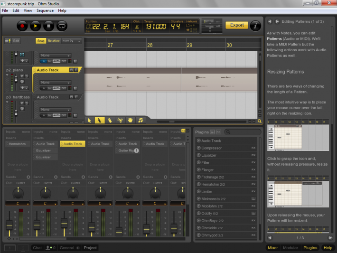Click the follow-playhead flag icon
Screen dimensions: 337x253
(8, 41)
